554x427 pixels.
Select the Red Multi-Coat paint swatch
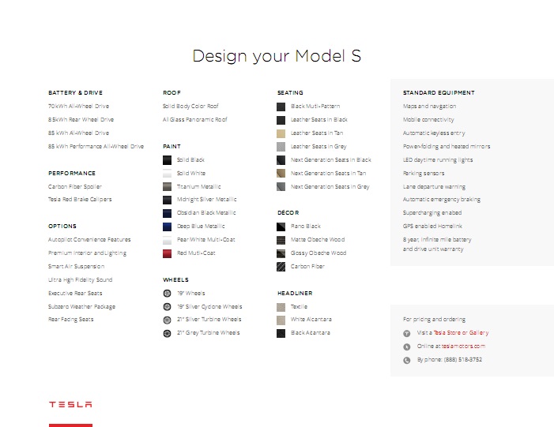[x=167, y=253]
